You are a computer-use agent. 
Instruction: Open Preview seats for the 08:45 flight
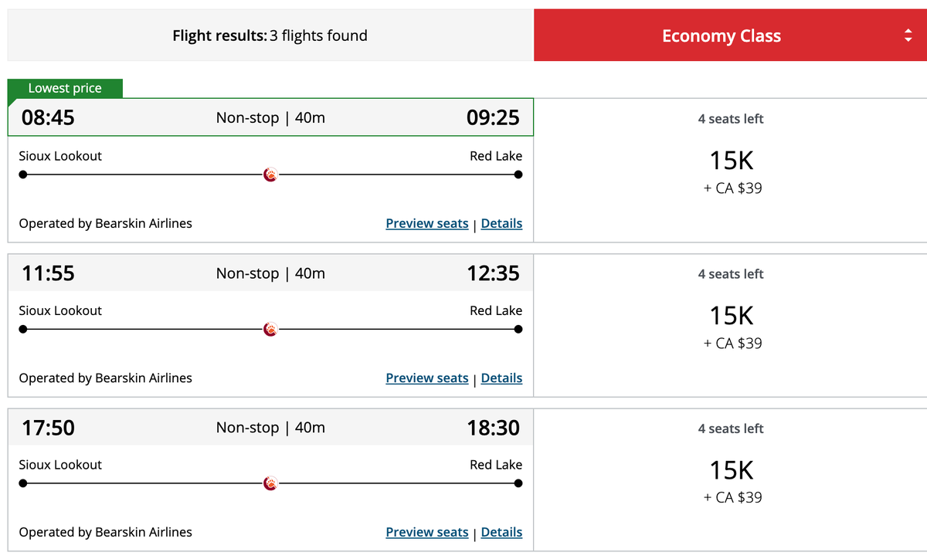(x=426, y=223)
